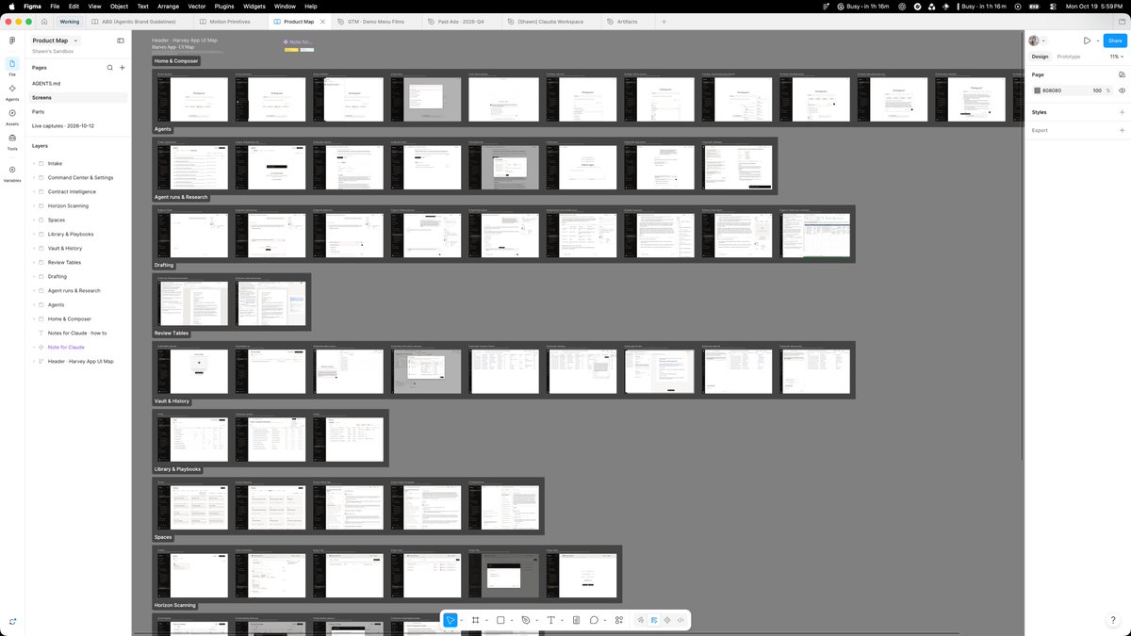Image resolution: width=1131 pixels, height=636 pixels.
Task: Select the Move tool in bottom toolbar
Action: (x=451, y=620)
